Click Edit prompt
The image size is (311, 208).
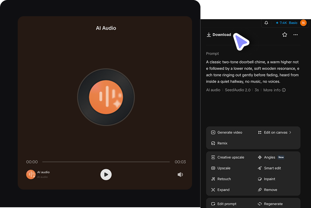[x=224, y=204]
